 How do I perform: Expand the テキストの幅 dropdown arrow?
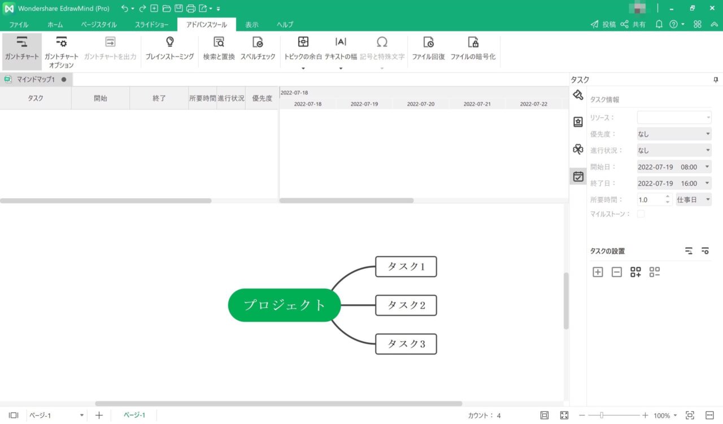341,69
